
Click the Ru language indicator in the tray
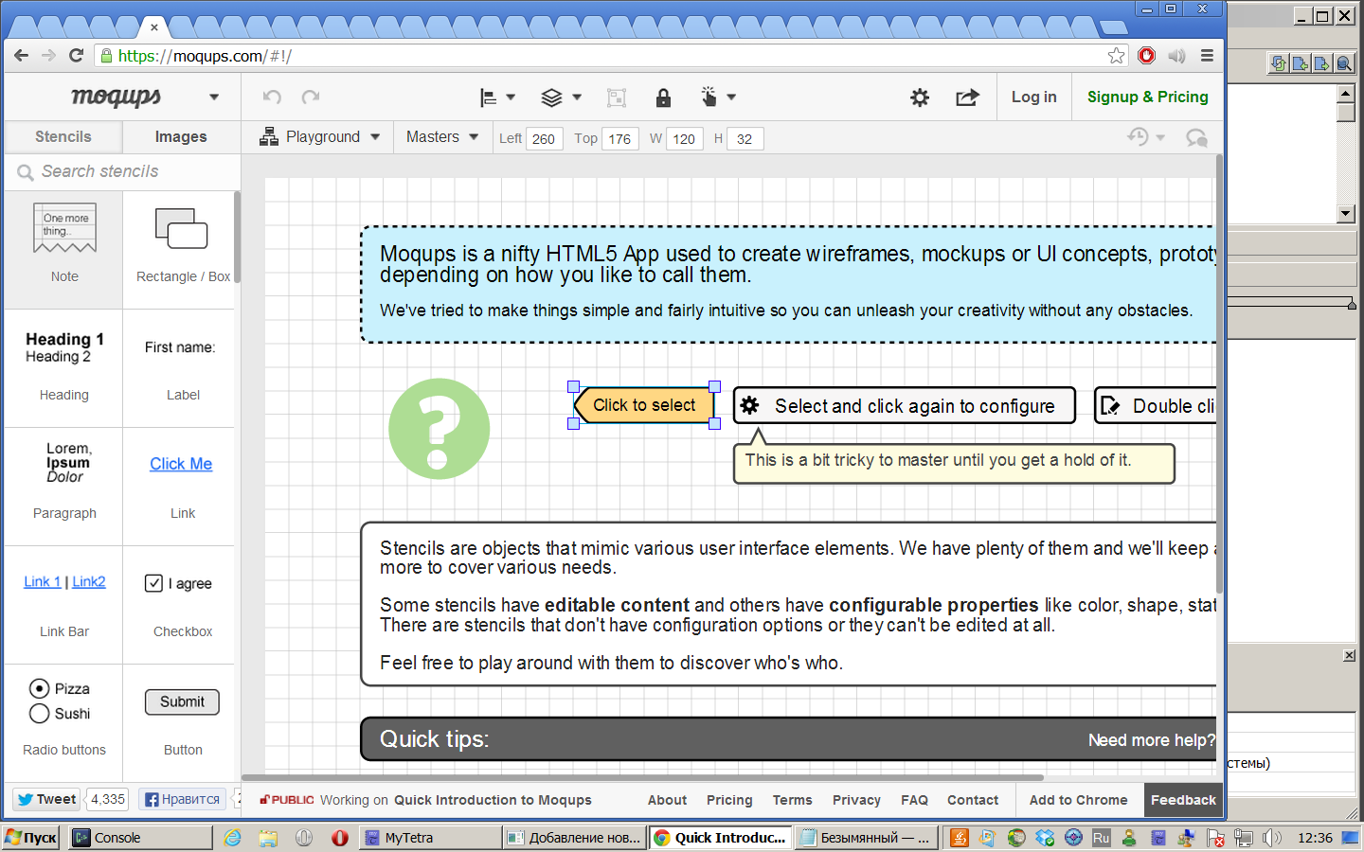(x=1101, y=838)
